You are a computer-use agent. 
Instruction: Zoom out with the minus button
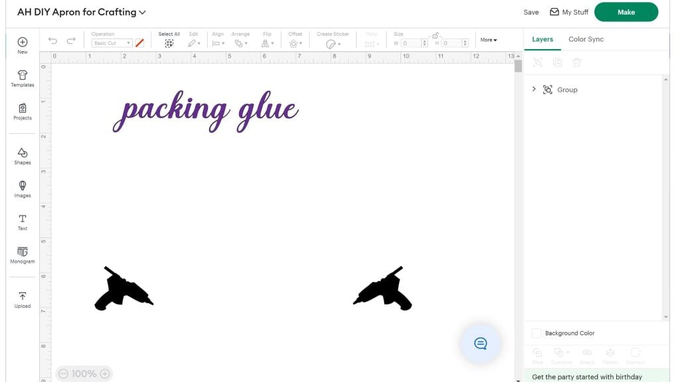pos(63,373)
